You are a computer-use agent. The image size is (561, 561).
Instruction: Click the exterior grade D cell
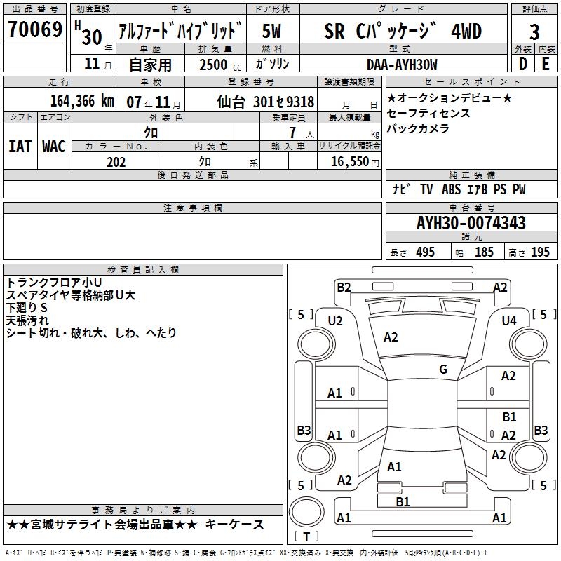pos(522,64)
